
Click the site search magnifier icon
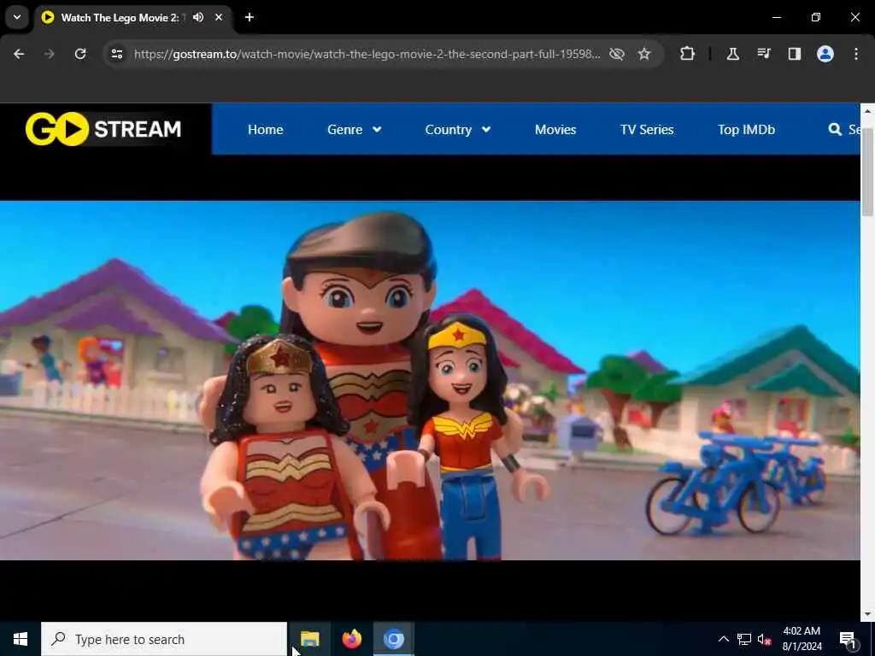tap(835, 130)
